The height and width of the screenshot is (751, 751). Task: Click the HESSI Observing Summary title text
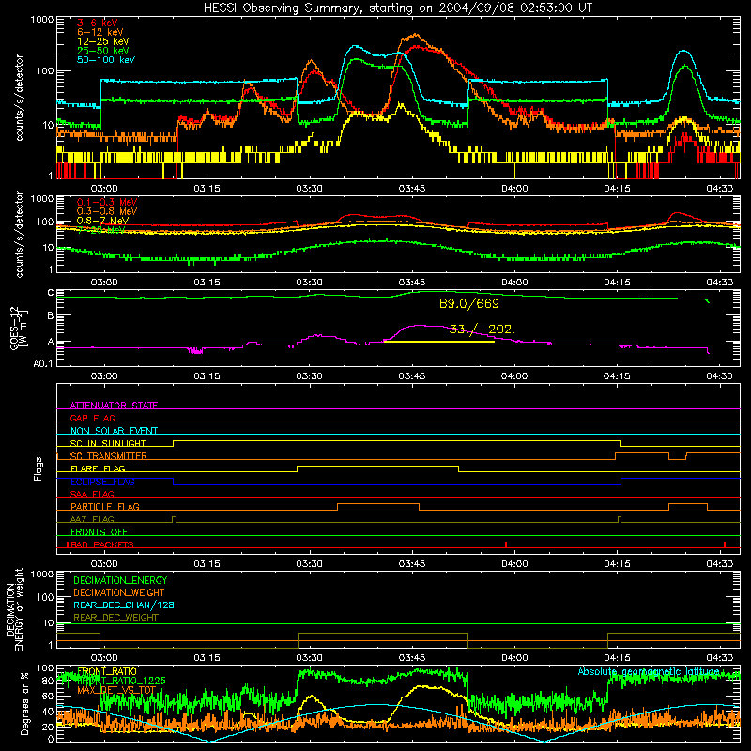coord(397,8)
